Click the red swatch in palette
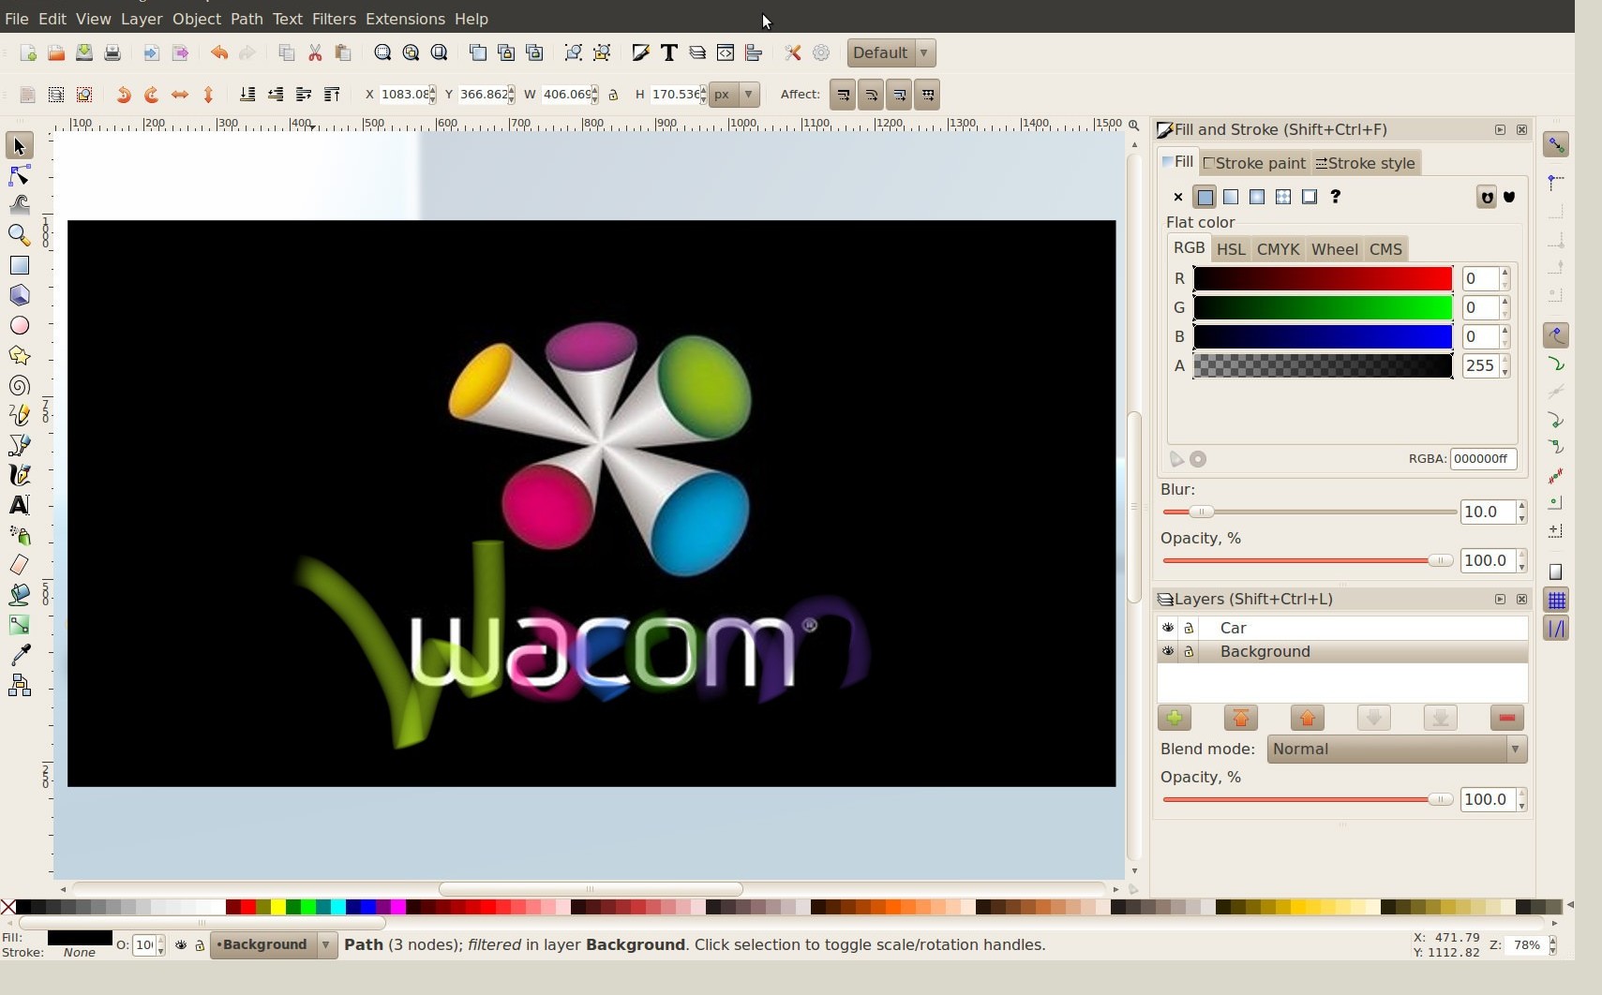The image size is (1602, 995). pyautogui.click(x=247, y=906)
